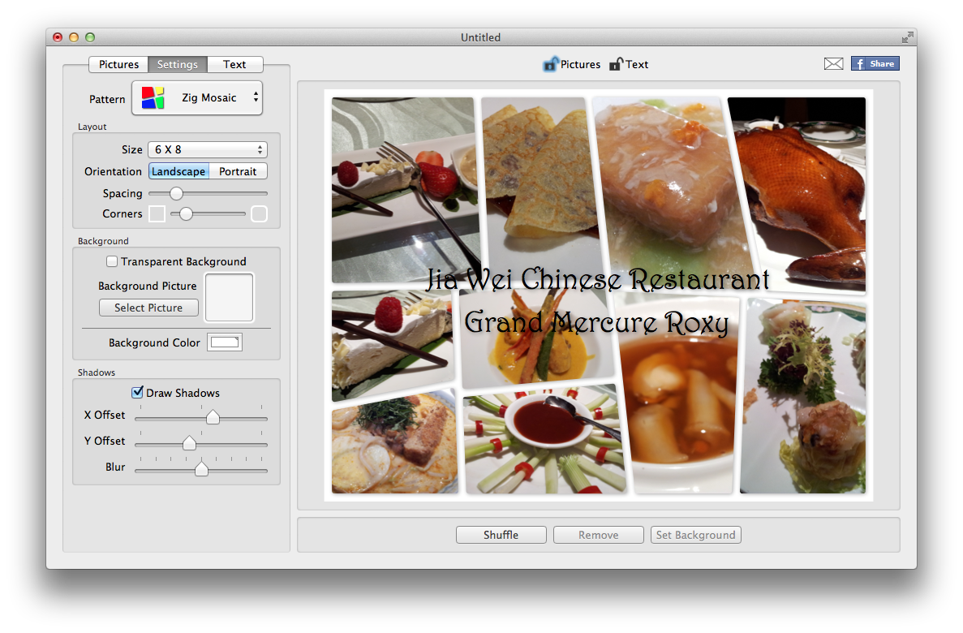This screenshot has width=963, height=633.
Task: Share collage via Facebook button
Action: point(875,63)
